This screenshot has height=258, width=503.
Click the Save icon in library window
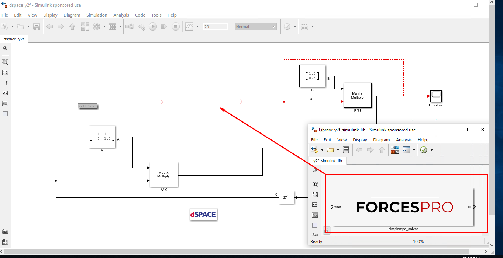coord(346,150)
